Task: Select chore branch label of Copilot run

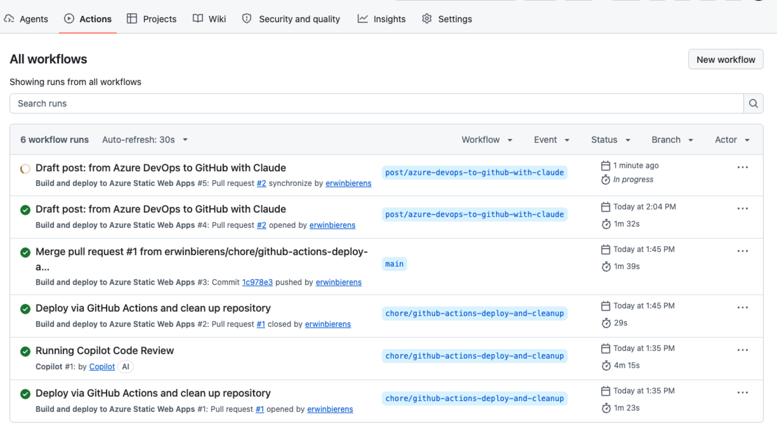Action: coord(474,356)
